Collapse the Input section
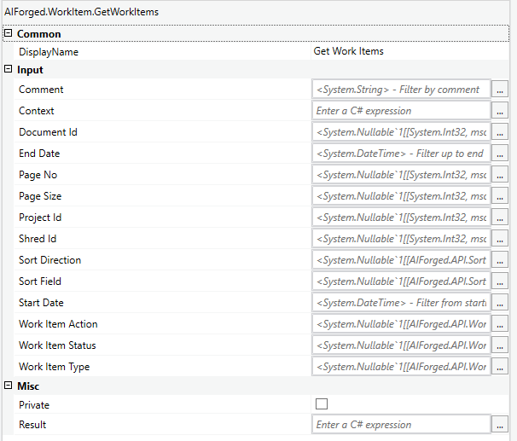This screenshot has height=441, width=517. pyautogui.click(x=9, y=69)
